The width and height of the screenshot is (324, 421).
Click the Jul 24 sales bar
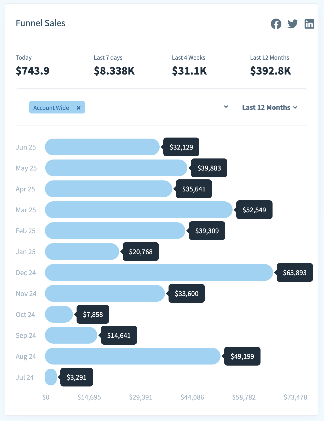pyautogui.click(x=51, y=377)
